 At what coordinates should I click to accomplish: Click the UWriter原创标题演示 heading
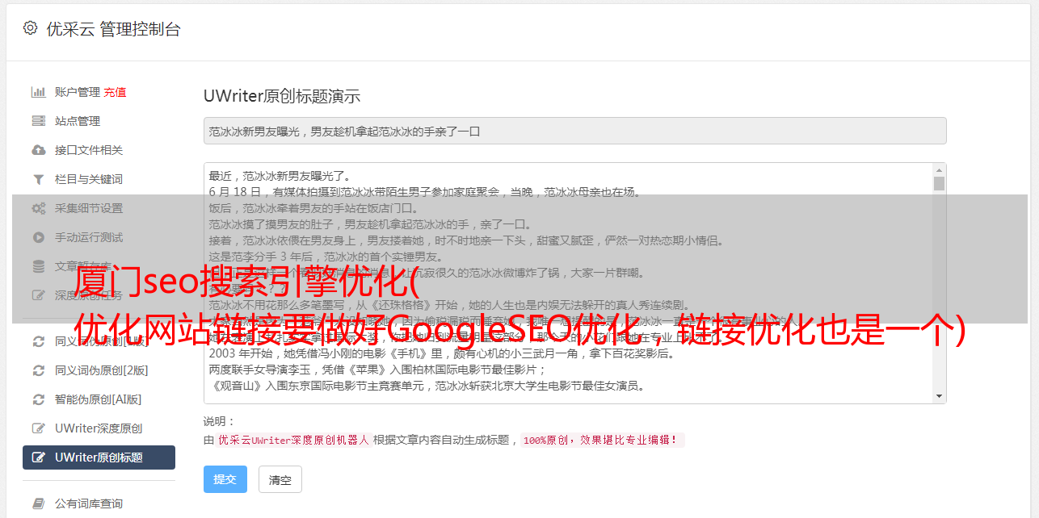coord(282,96)
